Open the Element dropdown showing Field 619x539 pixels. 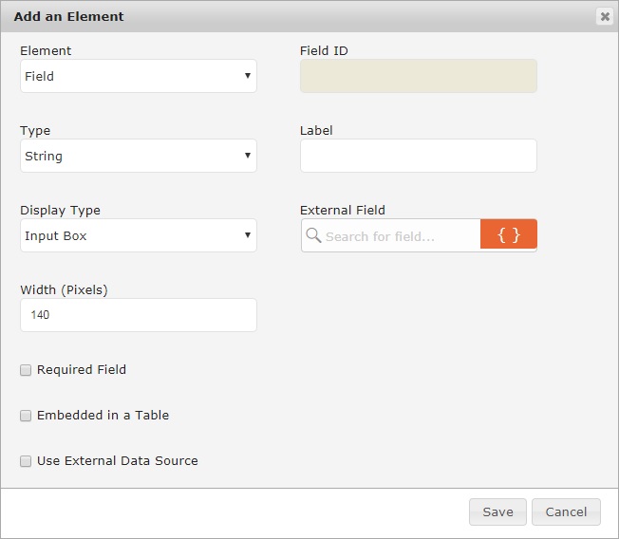click(x=139, y=76)
